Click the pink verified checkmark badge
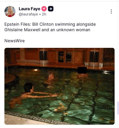Screen dimensions: 119x128 tap(44, 9)
